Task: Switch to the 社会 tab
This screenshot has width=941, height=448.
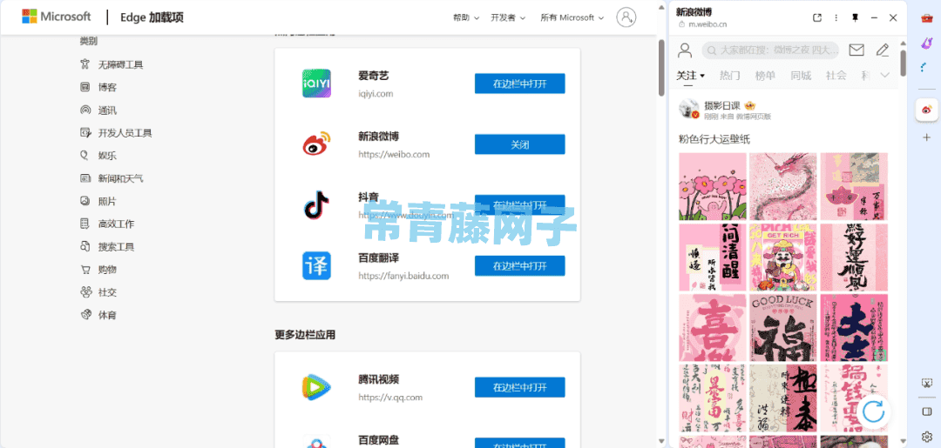Action: point(836,76)
